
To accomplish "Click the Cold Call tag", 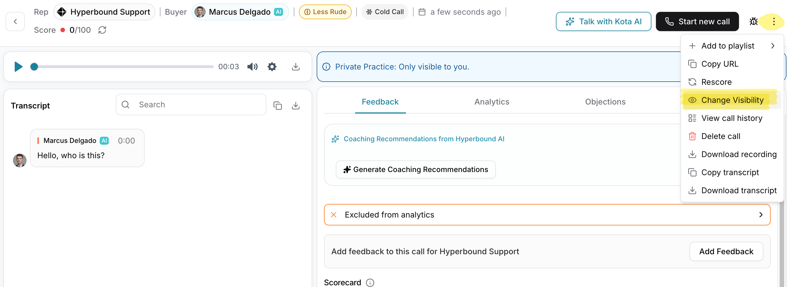I will (385, 12).
